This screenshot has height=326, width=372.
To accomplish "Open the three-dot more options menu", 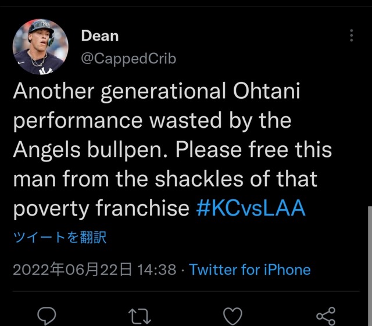I will coord(351,35).
